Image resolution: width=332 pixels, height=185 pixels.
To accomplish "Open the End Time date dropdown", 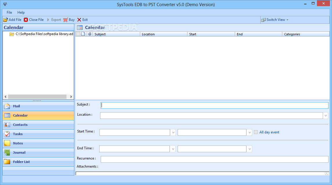I will click(x=173, y=149).
